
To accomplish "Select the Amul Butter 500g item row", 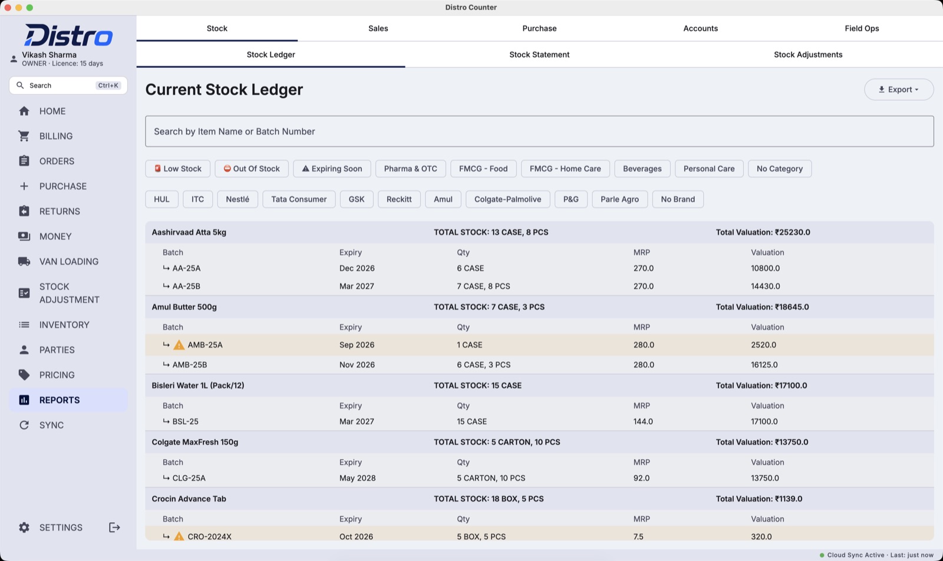I will [x=539, y=307].
